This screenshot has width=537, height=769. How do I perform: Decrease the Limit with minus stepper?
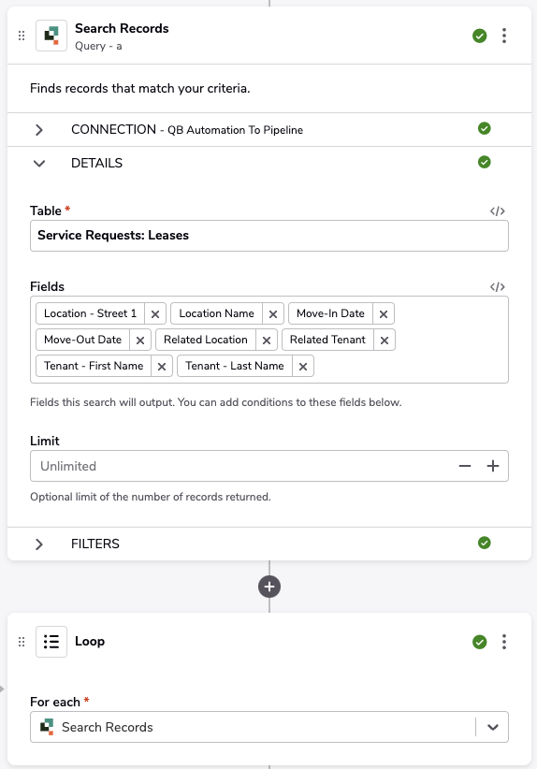click(465, 466)
